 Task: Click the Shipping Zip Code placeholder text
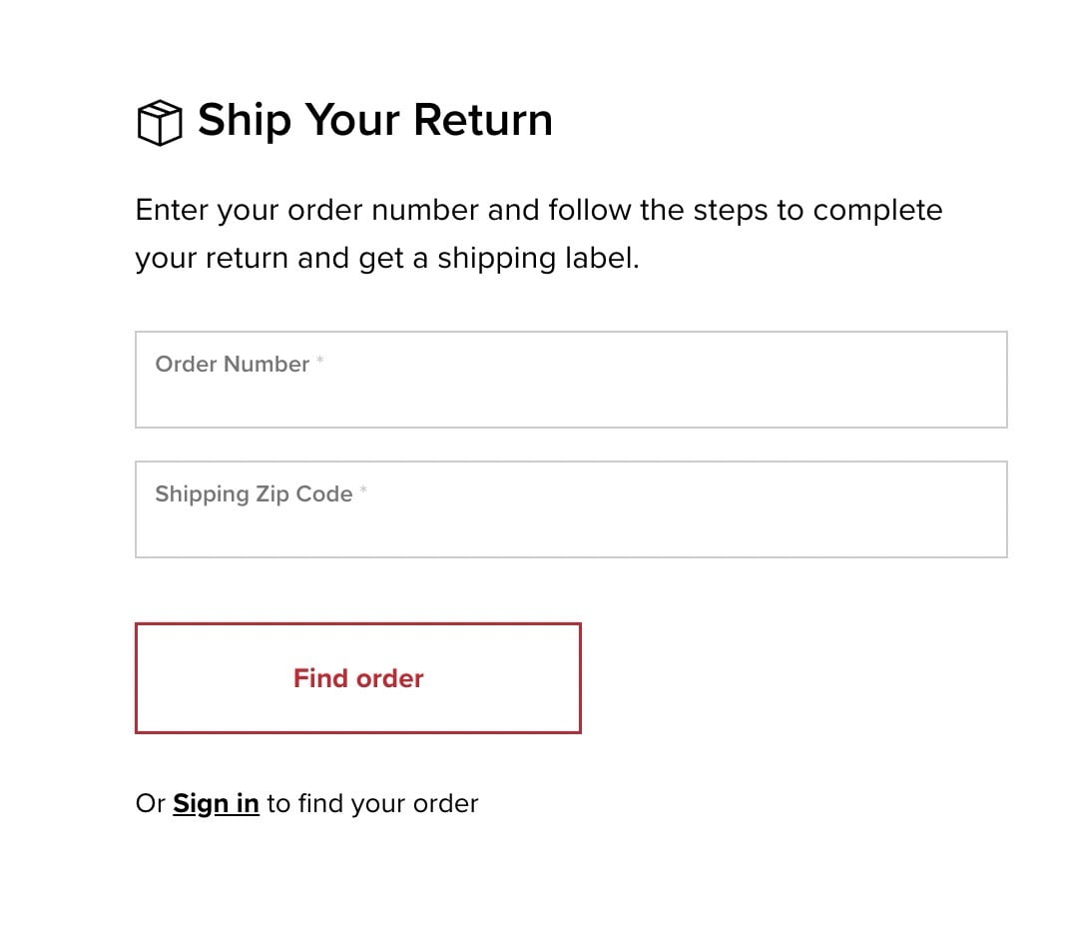pos(252,493)
